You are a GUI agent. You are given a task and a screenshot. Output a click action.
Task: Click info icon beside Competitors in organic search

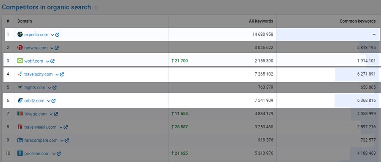pyautogui.click(x=96, y=8)
